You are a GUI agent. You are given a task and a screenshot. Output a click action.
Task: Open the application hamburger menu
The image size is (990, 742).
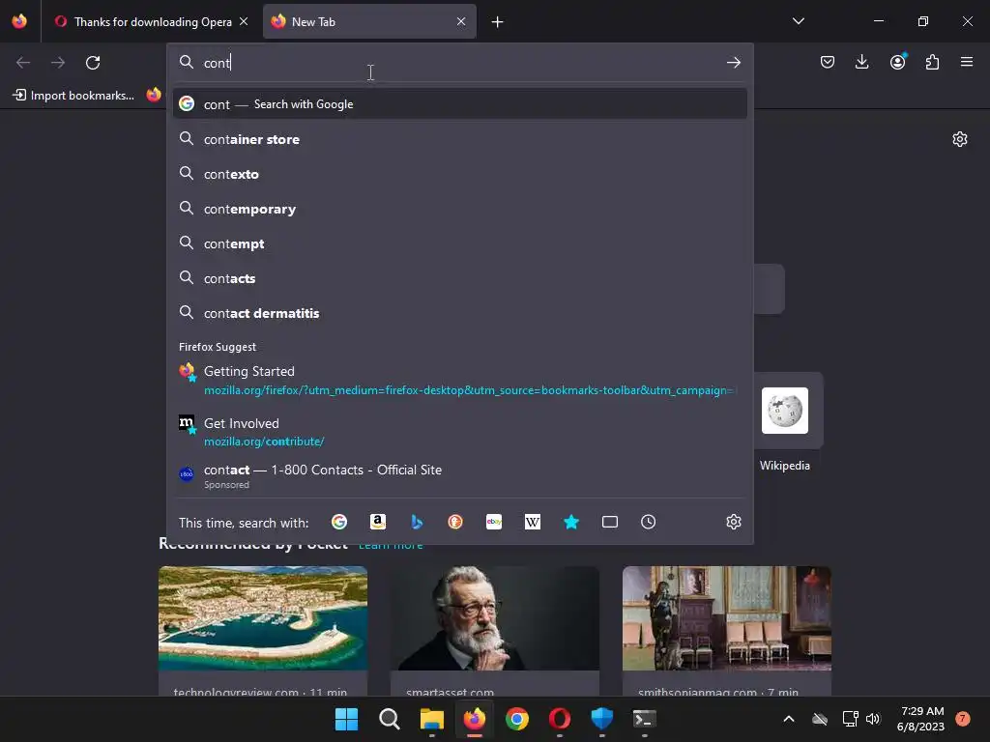click(x=967, y=62)
